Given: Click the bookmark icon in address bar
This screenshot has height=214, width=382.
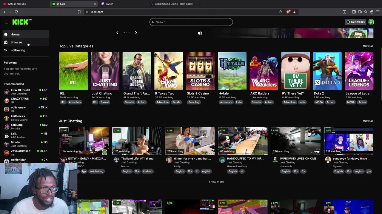Looking at the screenshot, I should click(x=79, y=12).
